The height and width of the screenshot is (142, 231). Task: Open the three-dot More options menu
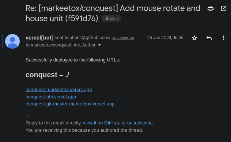click(224, 38)
